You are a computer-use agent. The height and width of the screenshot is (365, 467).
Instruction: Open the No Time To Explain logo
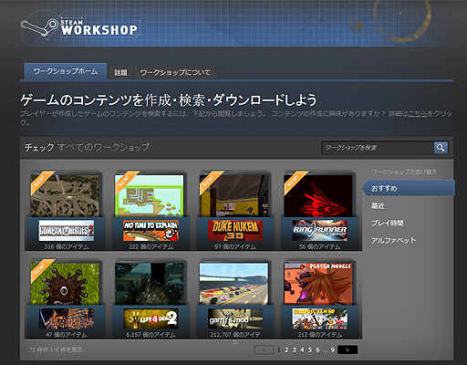coord(150,231)
